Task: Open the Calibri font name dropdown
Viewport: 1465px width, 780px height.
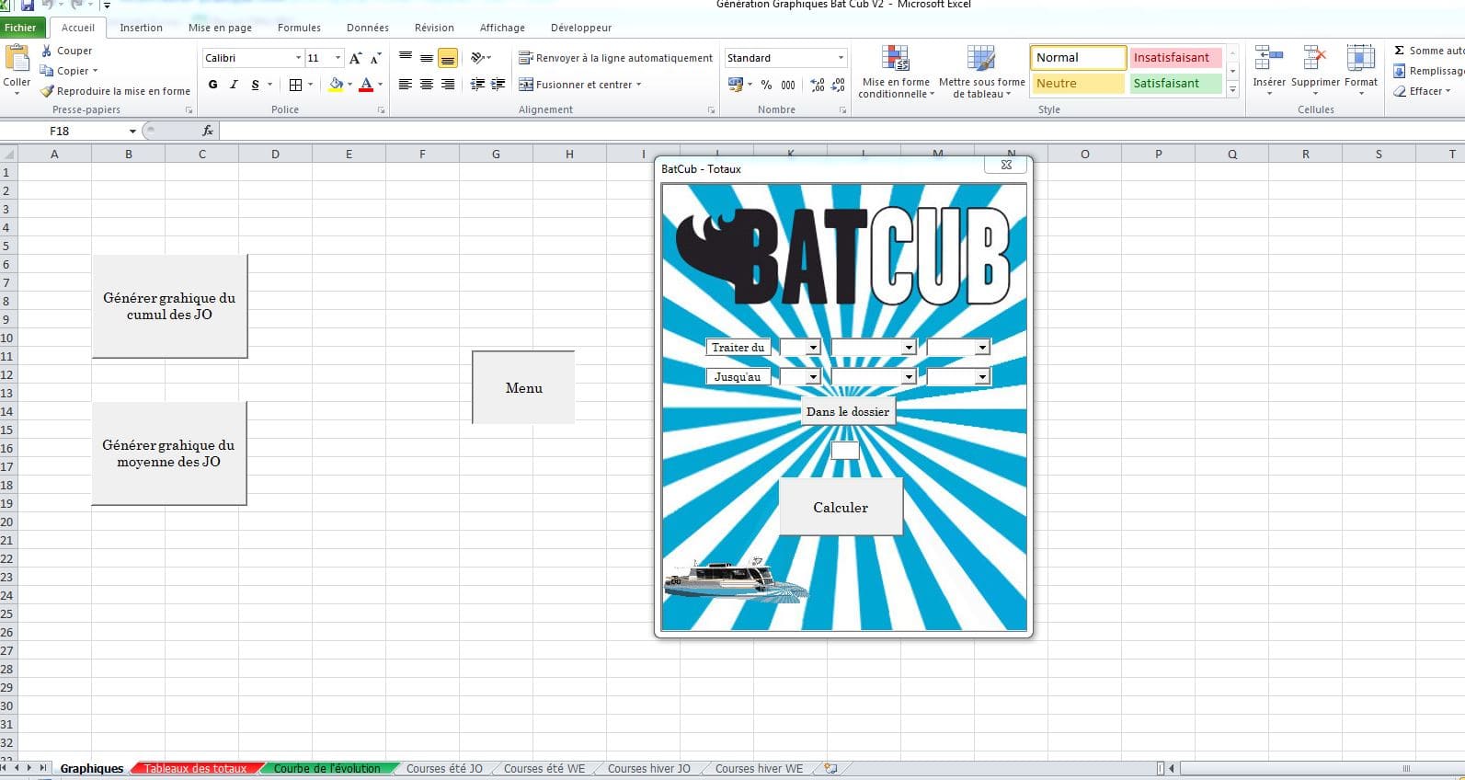Action: pyautogui.click(x=298, y=58)
